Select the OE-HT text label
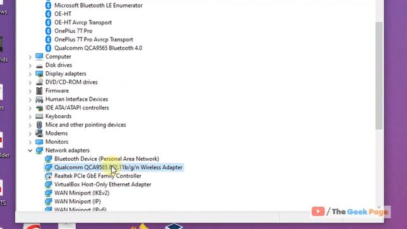 (x=62, y=14)
